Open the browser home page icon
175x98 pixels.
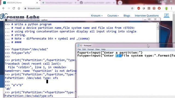point(19,8)
